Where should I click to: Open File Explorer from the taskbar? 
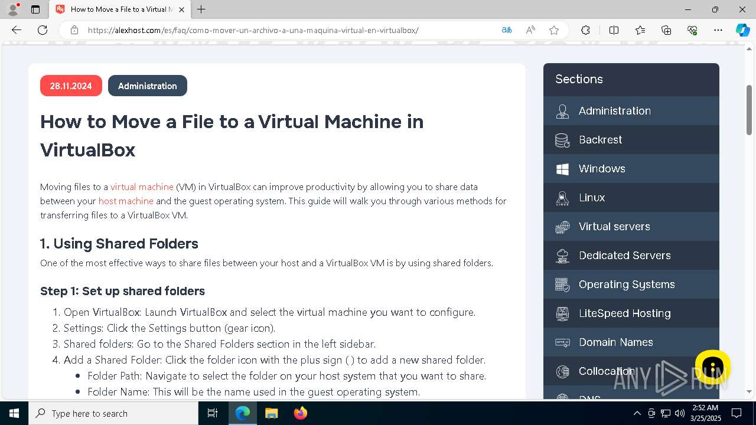tap(271, 413)
